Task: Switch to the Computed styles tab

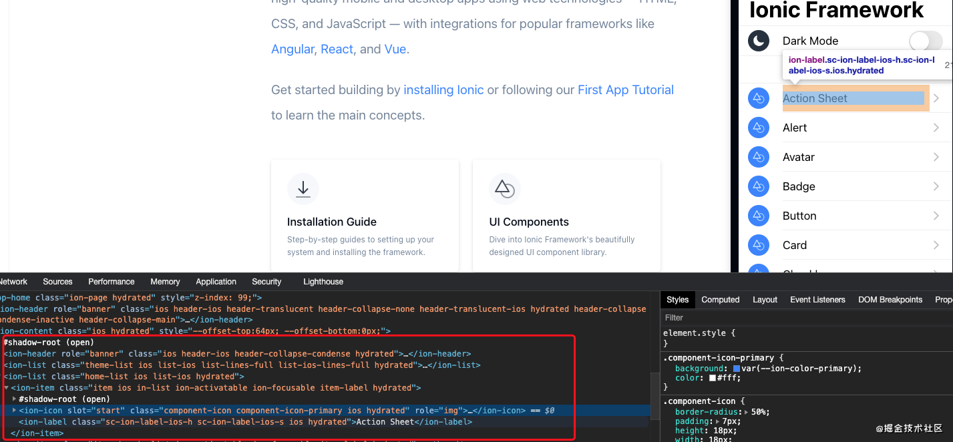Action: [720, 300]
